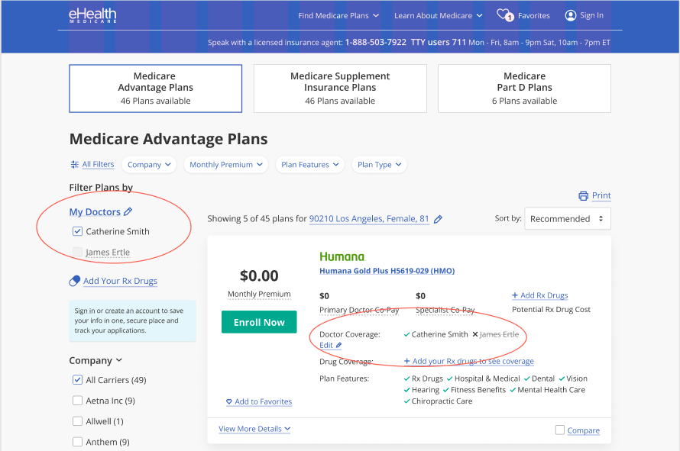The height and width of the screenshot is (451, 680).
Task: Click the pencil icon next to My Doctors
Action: [x=128, y=211]
